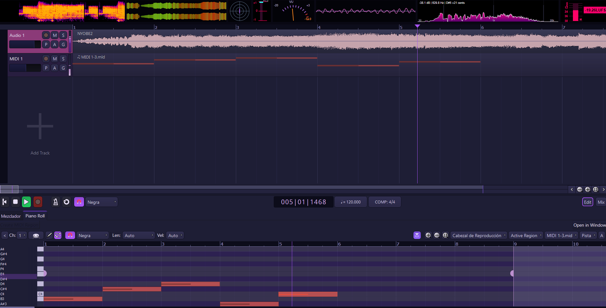Open the Ch channel dropdown
This screenshot has width=606, height=308.
point(22,235)
